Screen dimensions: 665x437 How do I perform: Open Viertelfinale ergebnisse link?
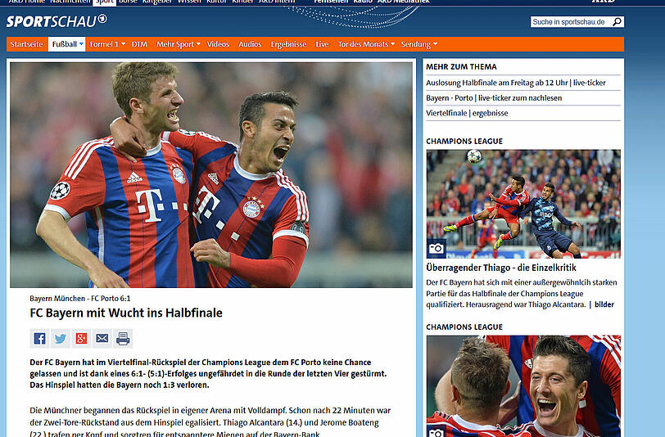tap(467, 113)
